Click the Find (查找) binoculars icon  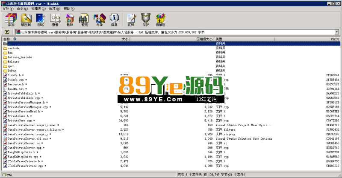point(85,20)
